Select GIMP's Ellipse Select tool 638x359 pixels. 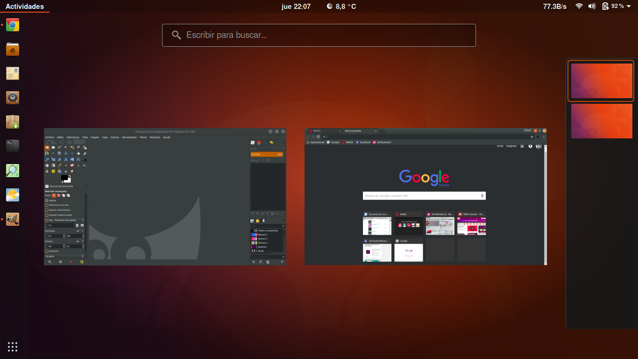click(x=53, y=147)
